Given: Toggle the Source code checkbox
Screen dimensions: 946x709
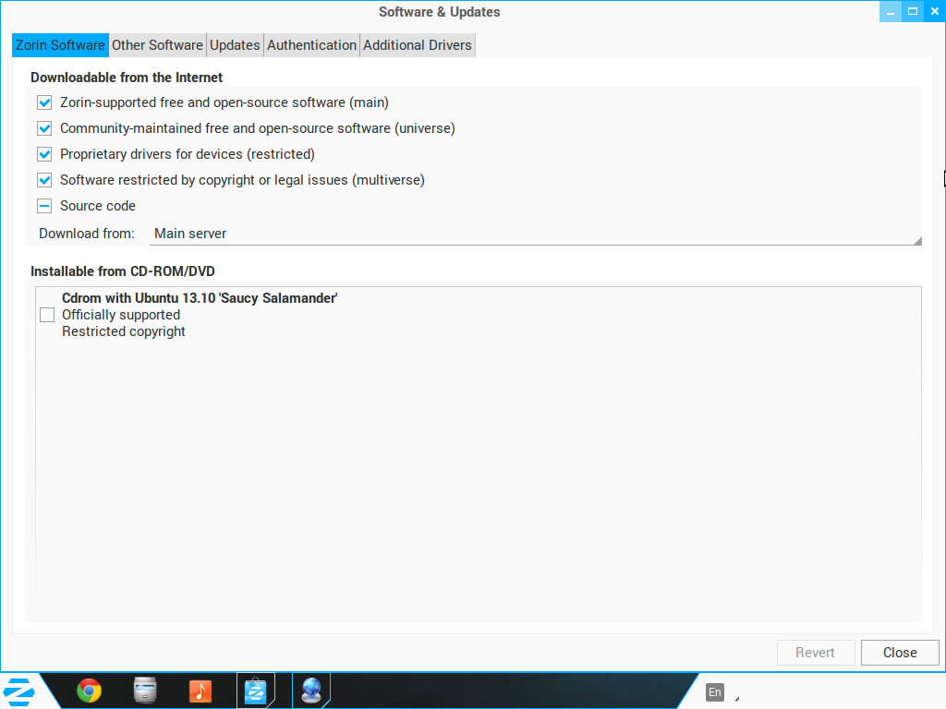Looking at the screenshot, I should (44, 206).
